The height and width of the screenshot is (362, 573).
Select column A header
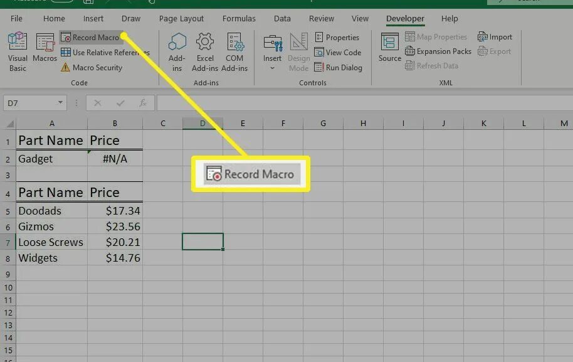tap(52, 124)
